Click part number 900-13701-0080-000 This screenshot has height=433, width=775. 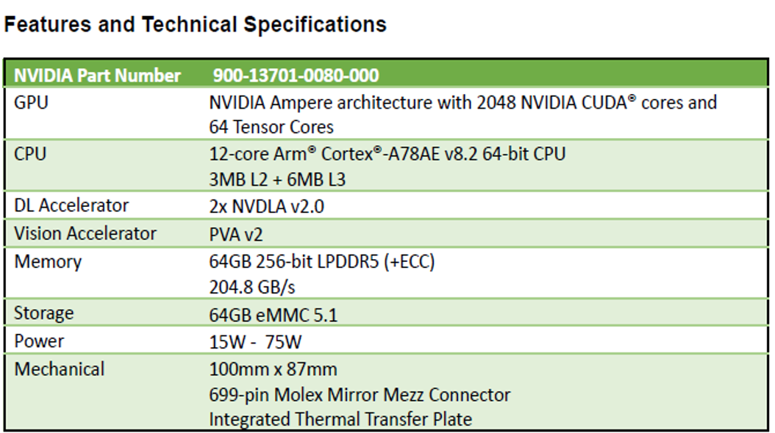tap(296, 76)
